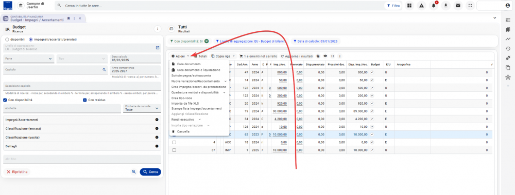Click the Ripristina button

coord(17,172)
